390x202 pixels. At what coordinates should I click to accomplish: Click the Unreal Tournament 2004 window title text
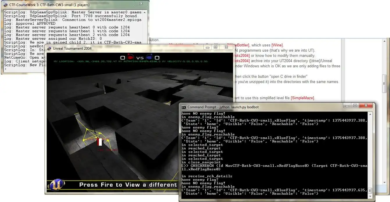click(72, 48)
